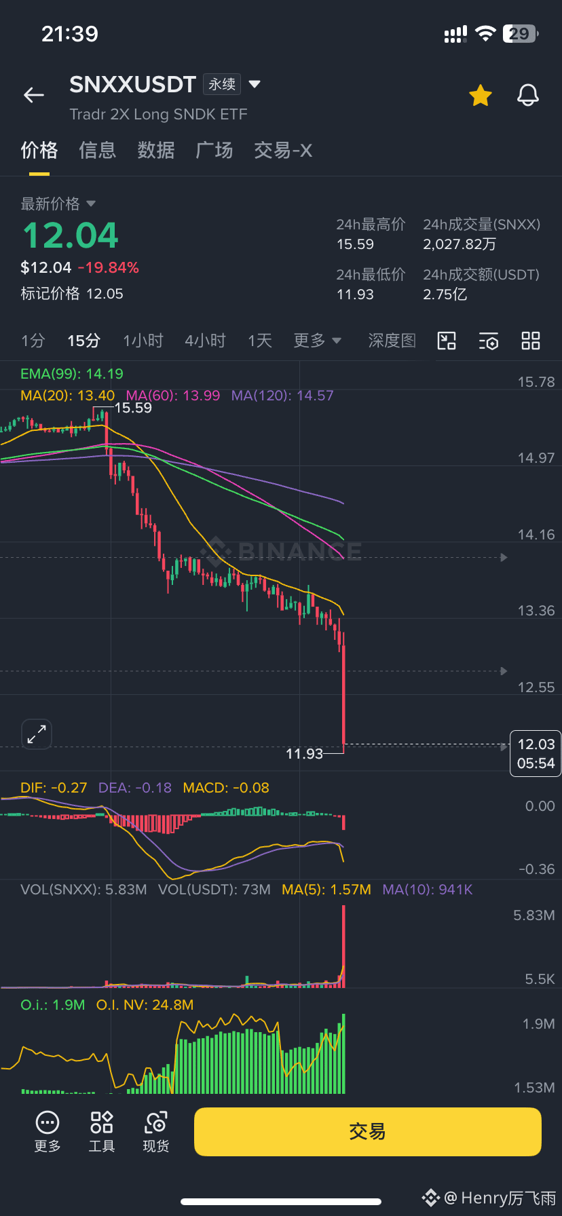Open the chart indicator settings icon
The width and height of the screenshot is (562, 1216).
coord(489,341)
